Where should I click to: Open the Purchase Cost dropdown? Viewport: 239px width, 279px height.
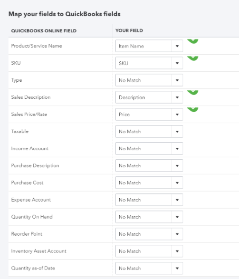coord(149,183)
